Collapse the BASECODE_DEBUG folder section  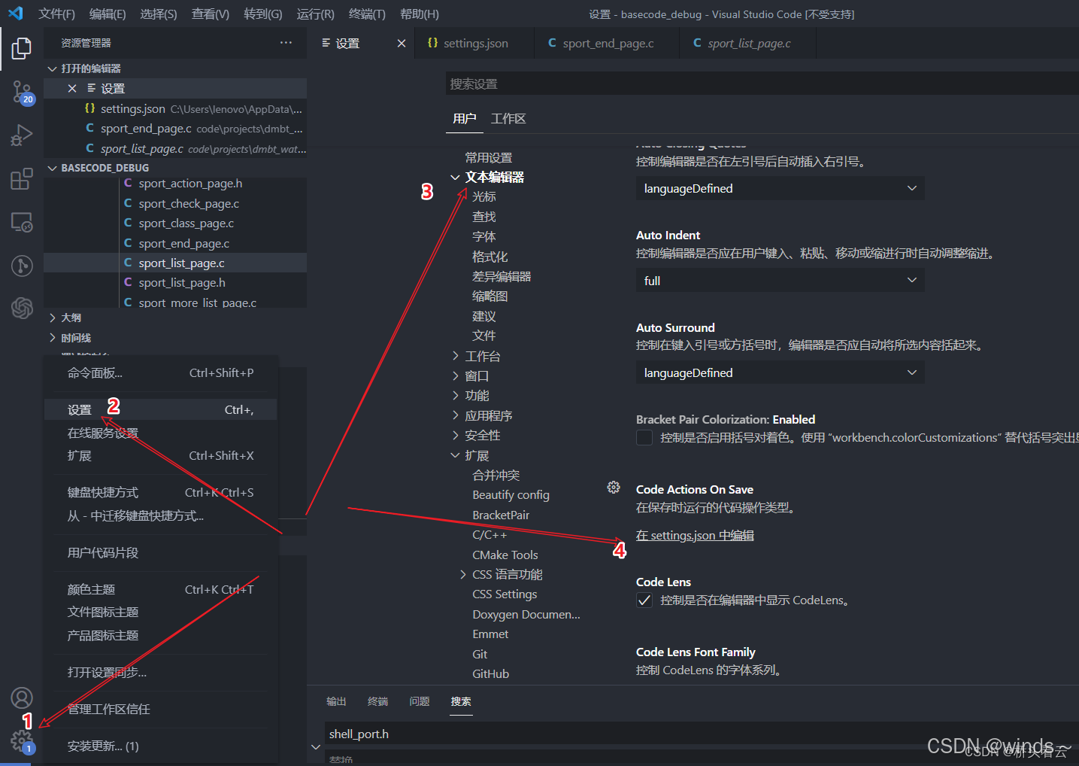(52, 168)
